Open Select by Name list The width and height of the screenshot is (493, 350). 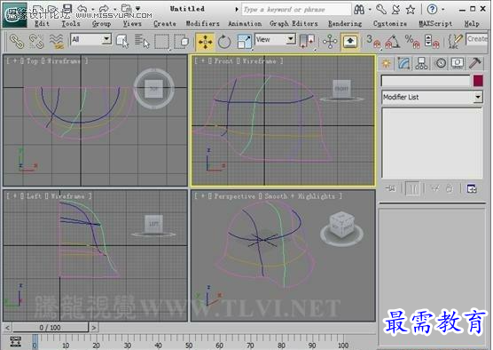pos(142,41)
